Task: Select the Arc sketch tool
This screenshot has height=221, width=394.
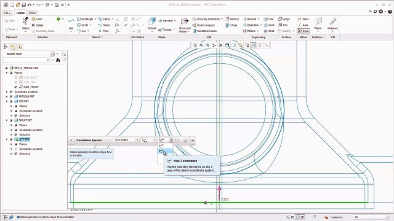Action: tap(81, 31)
